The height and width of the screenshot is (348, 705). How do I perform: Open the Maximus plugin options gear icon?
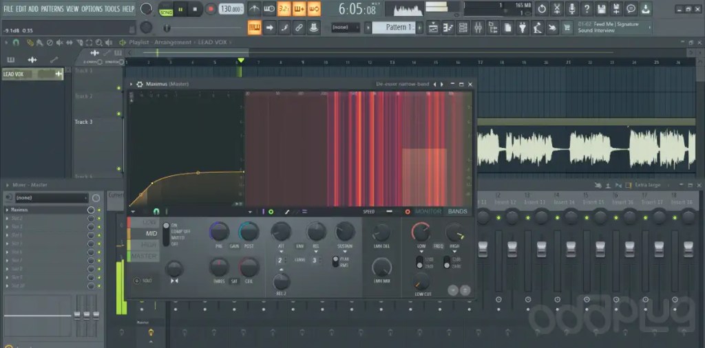[x=139, y=85]
